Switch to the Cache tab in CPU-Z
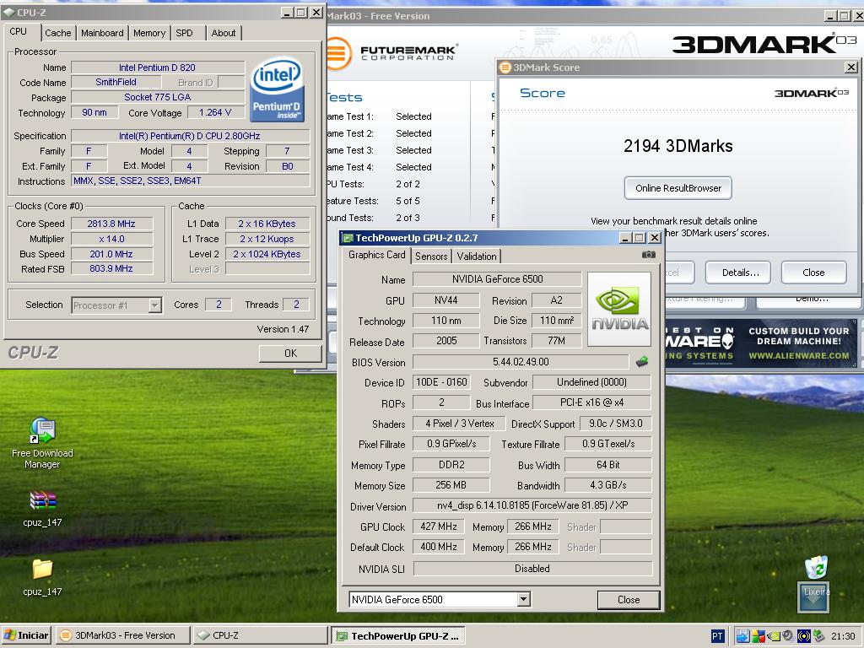864x648 pixels. (x=58, y=33)
